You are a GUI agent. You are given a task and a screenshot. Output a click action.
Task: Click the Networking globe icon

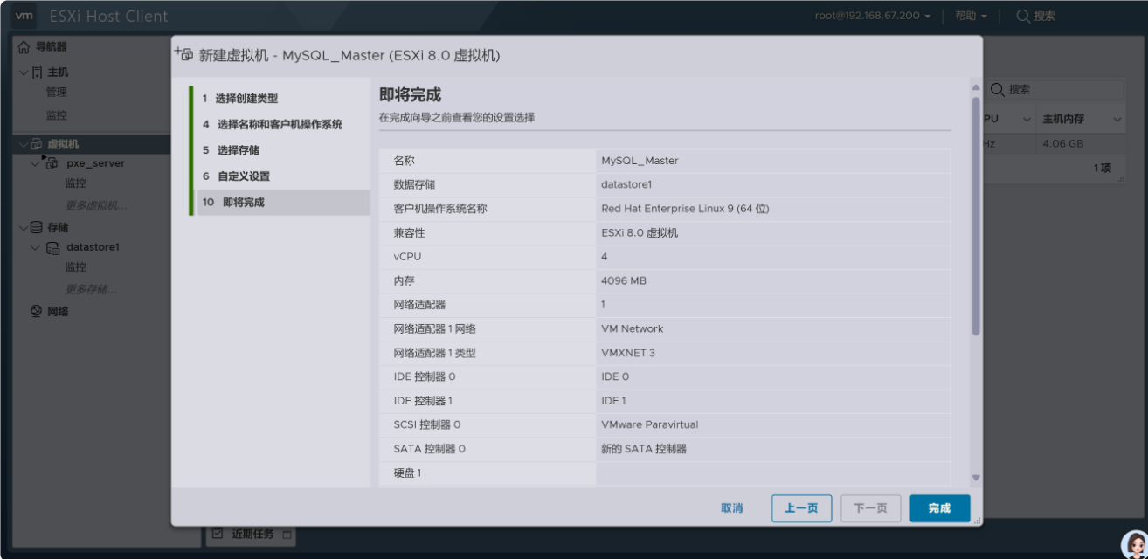coord(36,311)
